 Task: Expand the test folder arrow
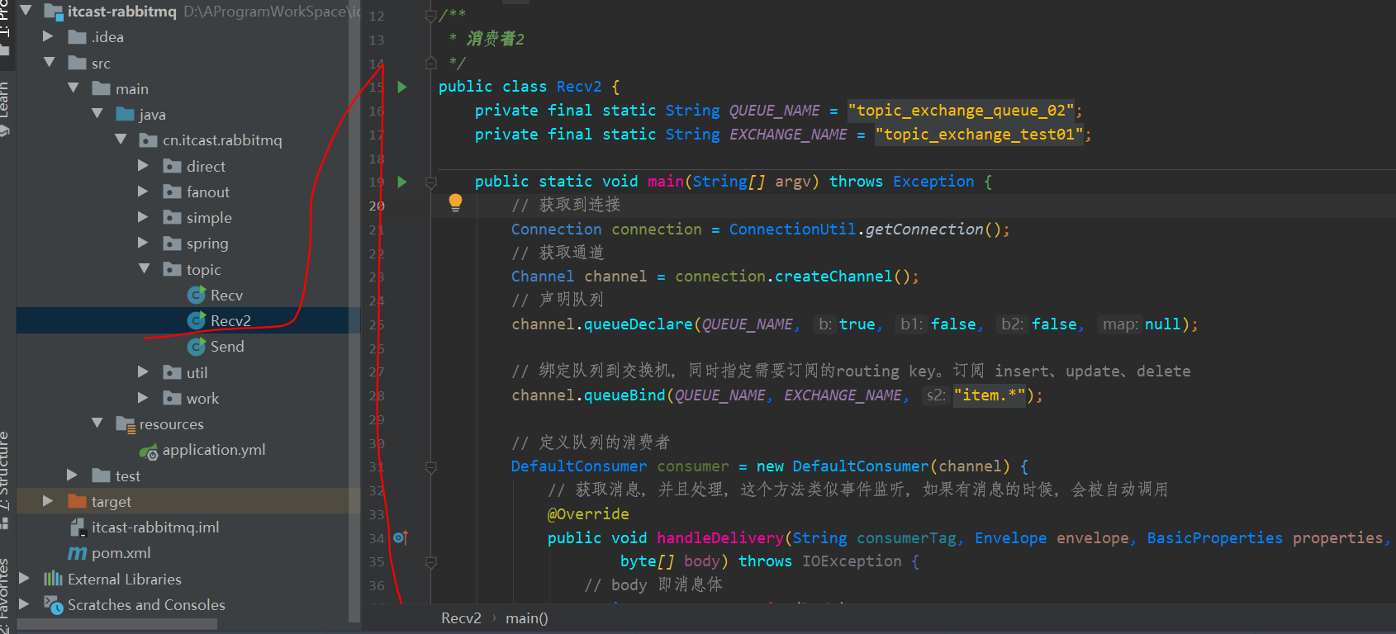[x=73, y=475]
